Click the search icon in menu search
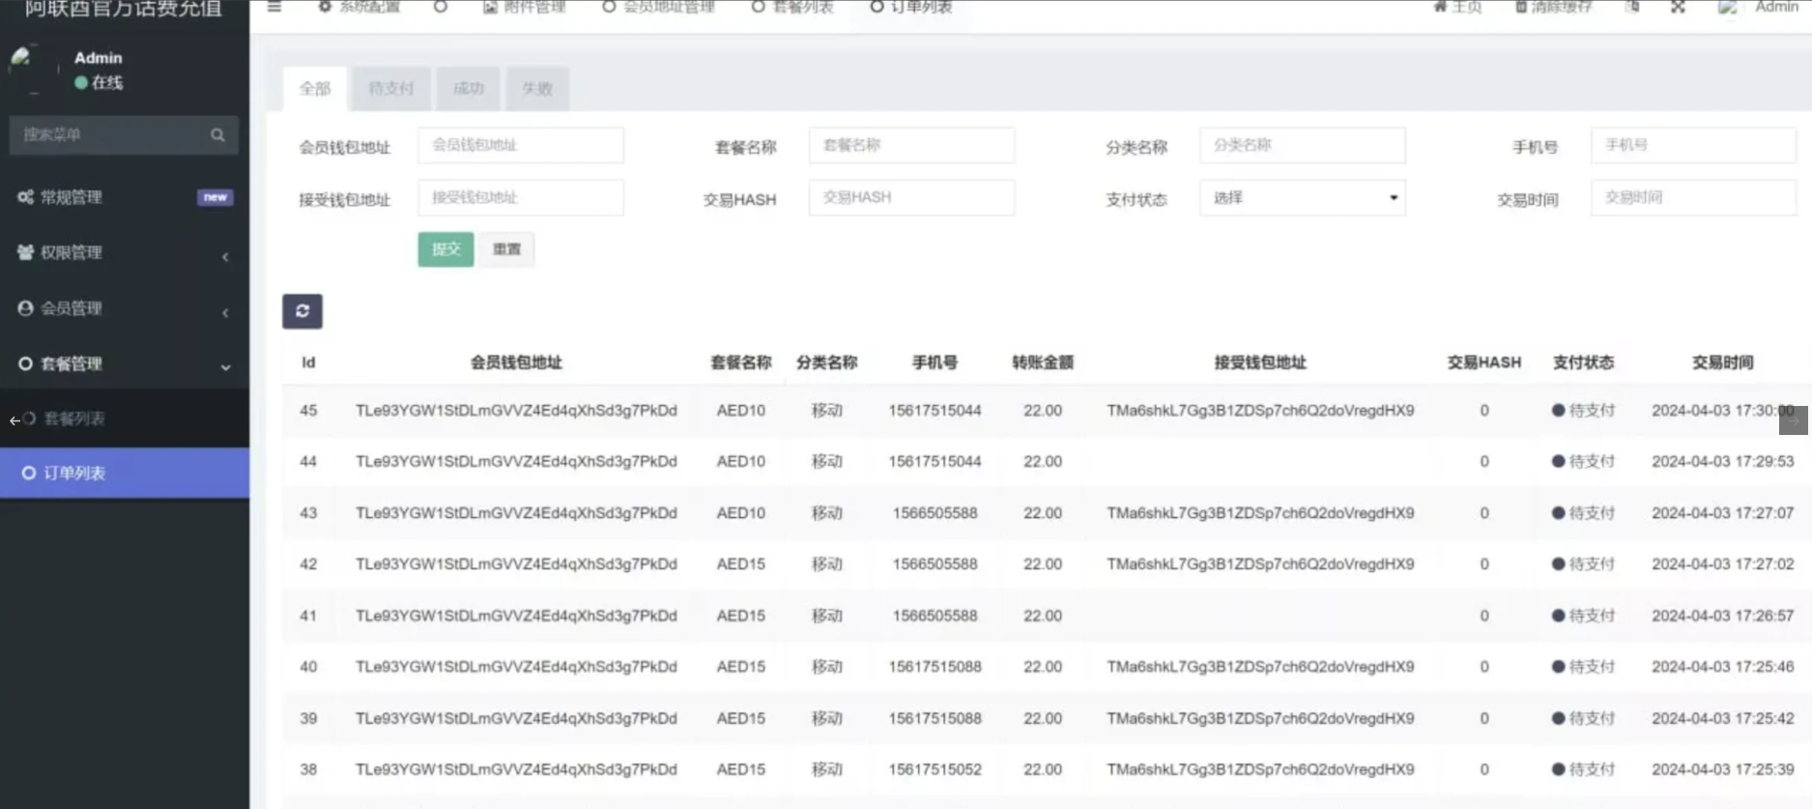 pyautogui.click(x=217, y=135)
